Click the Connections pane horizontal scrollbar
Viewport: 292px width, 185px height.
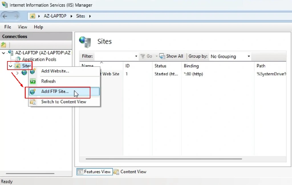pos(30,174)
